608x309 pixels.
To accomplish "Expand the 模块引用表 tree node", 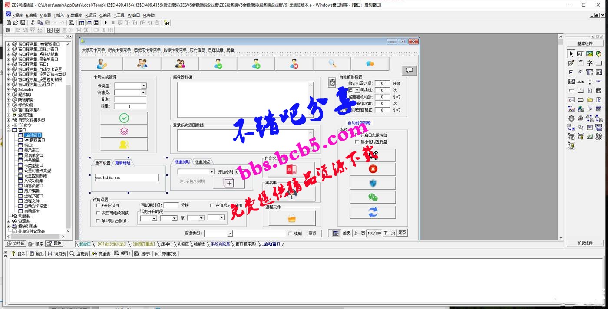I will coord(8,226).
